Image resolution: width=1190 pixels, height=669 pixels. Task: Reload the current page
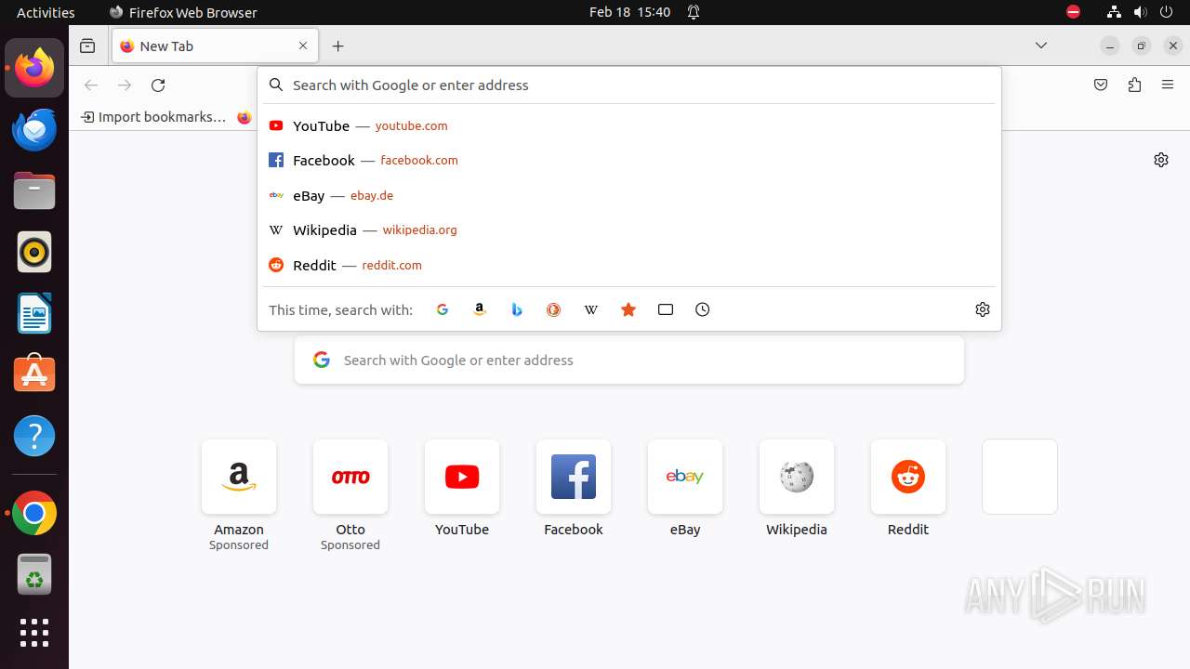(x=158, y=85)
